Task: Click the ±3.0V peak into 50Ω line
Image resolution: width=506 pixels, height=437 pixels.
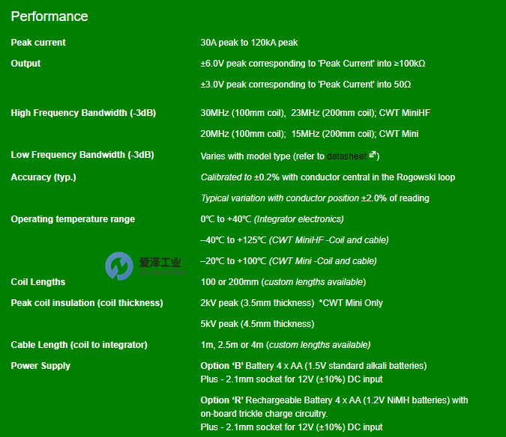Action: tap(306, 85)
